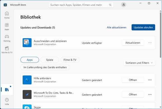Click the vertical scrollbar thumb
The height and width of the screenshot is (109, 162).
pos(160,35)
